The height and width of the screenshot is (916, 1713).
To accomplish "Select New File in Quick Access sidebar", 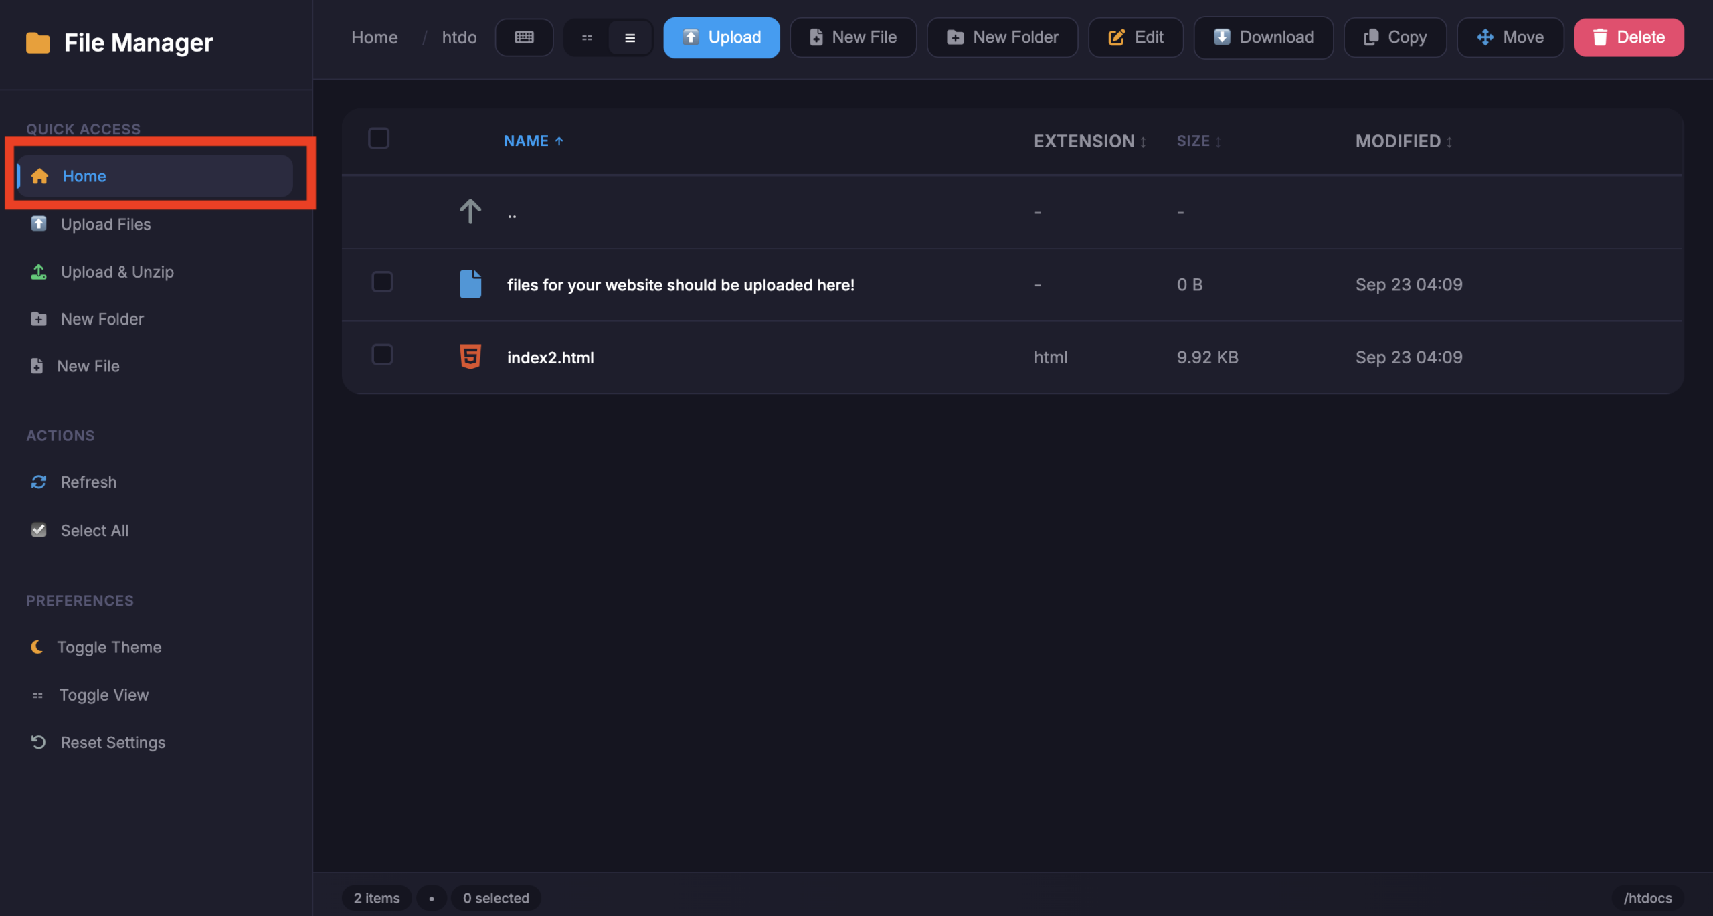I will [75, 366].
